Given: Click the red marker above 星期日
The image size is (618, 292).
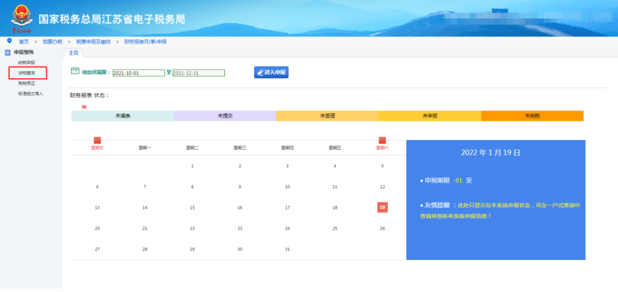Looking at the screenshot, I should coord(97,140).
